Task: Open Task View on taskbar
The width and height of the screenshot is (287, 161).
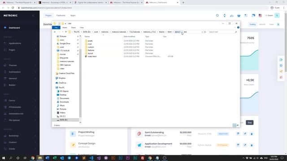Action: 25,158
